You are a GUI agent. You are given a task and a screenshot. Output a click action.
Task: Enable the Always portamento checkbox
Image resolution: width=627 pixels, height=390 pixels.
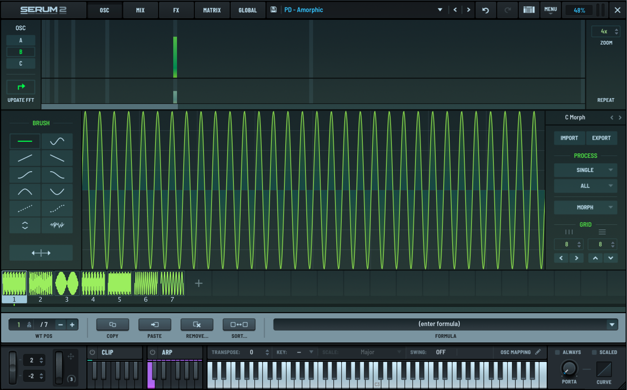tap(557, 353)
